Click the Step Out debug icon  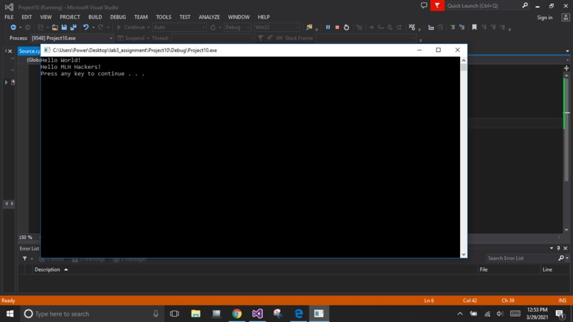400,28
